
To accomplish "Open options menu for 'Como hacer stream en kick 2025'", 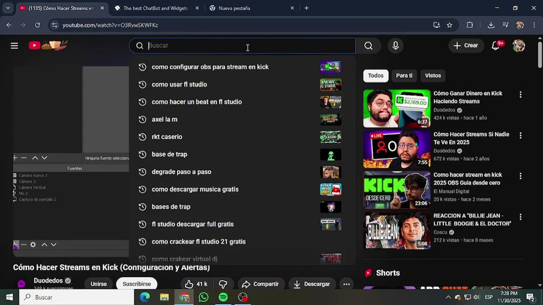I will point(520,176).
